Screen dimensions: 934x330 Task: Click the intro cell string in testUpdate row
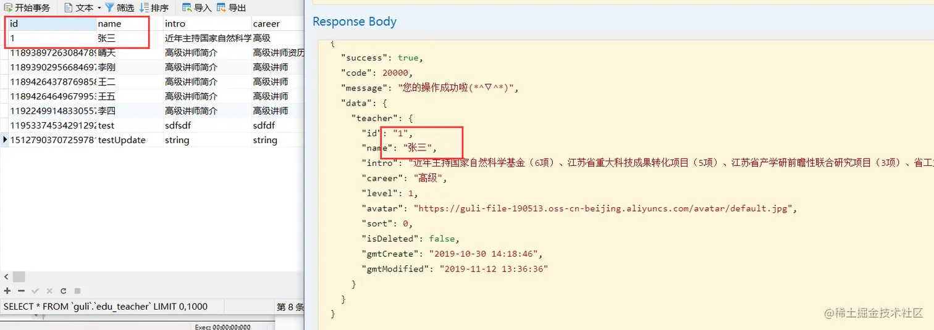point(207,140)
